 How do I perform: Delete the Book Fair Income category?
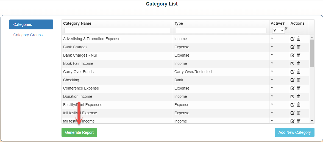(x=299, y=63)
